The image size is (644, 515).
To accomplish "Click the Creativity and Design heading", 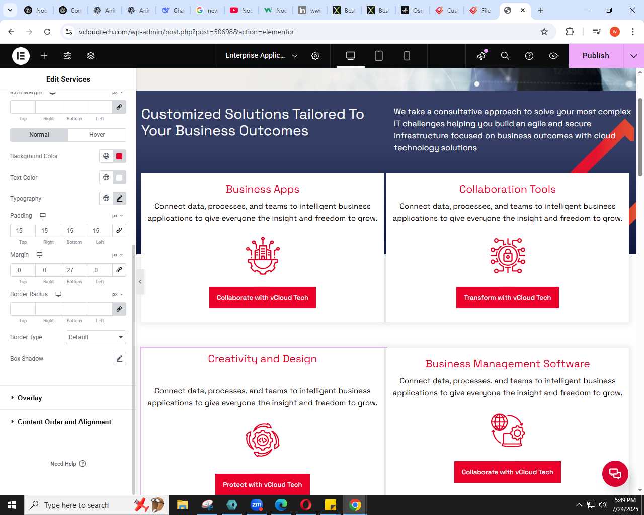I will [263, 359].
